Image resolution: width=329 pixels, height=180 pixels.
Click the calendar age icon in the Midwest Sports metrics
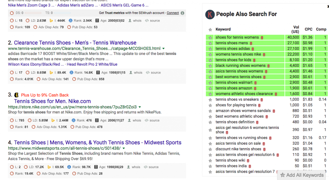(x=96, y=167)
